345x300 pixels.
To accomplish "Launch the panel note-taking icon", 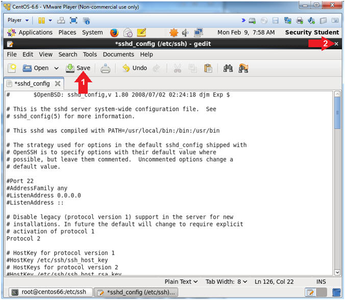I will 141,33.
